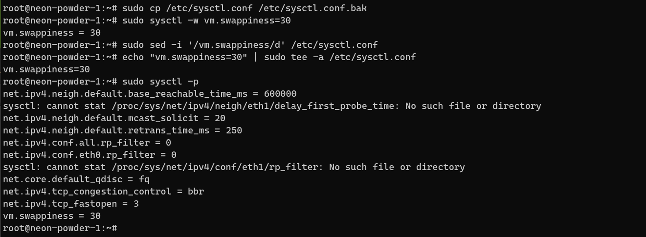Click the 'sudo cp' command on the first line
The width and height of the screenshot is (646, 237).
coord(139,8)
